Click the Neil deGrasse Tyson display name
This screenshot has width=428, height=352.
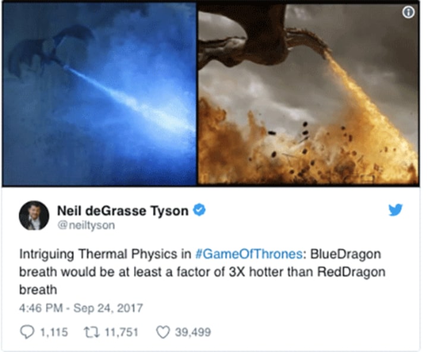[122, 210]
